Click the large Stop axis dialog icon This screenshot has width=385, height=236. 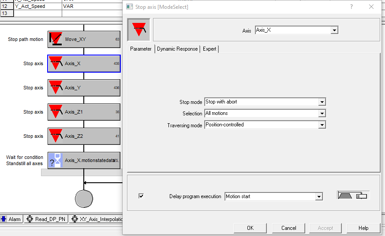(138, 29)
